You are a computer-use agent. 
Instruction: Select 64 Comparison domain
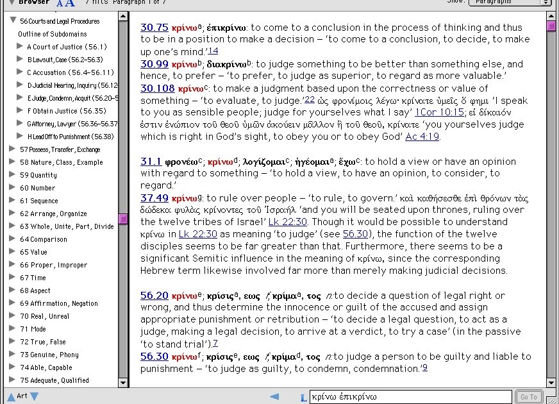point(44,239)
